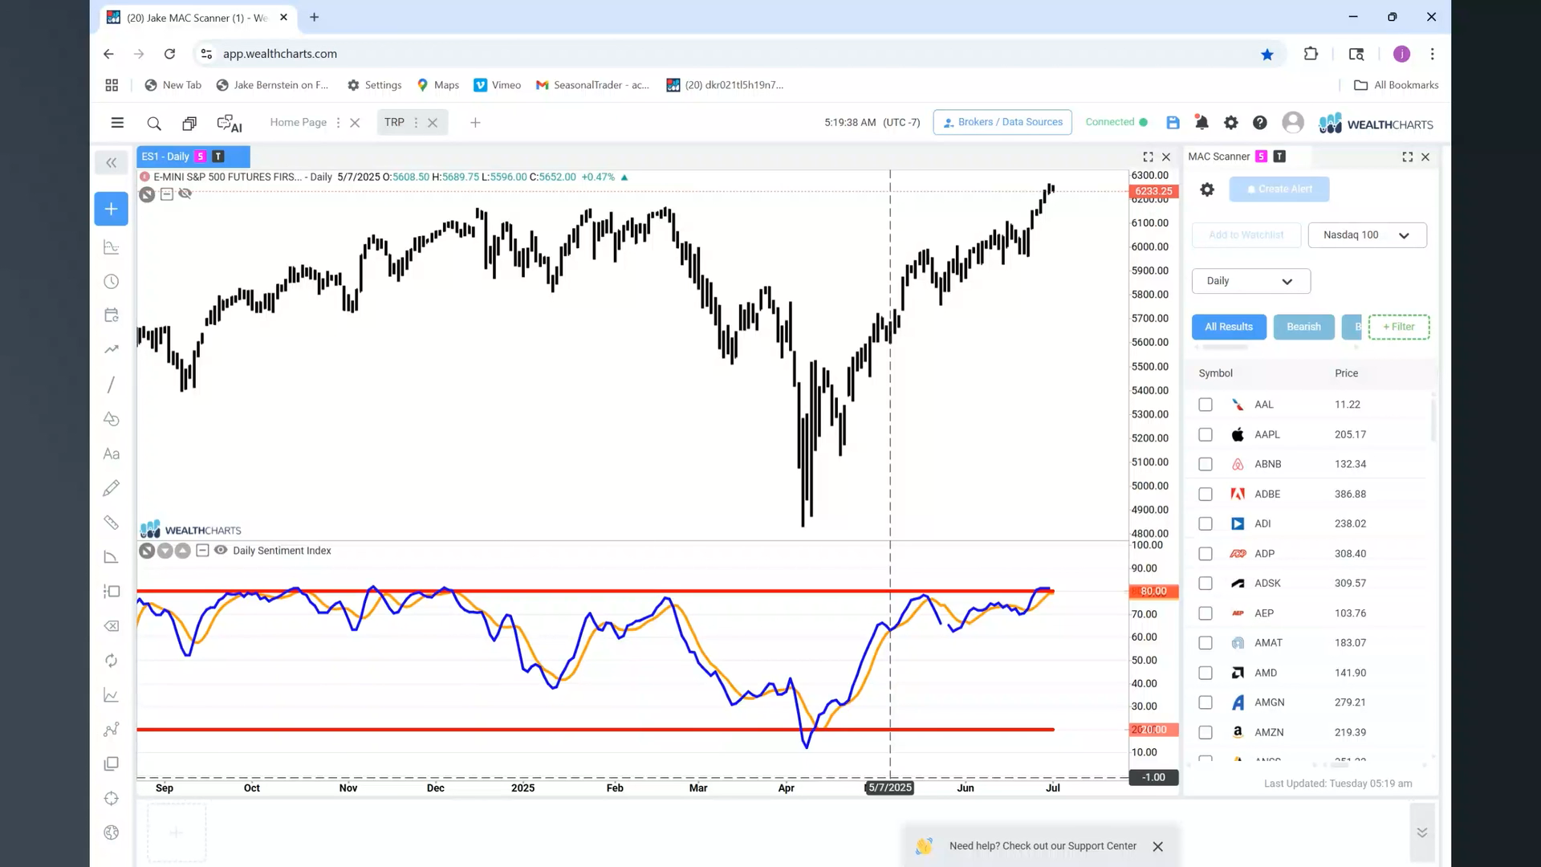This screenshot has width=1541, height=867.
Task: Maximize the ES1 chart panel
Action: click(x=1148, y=157)
